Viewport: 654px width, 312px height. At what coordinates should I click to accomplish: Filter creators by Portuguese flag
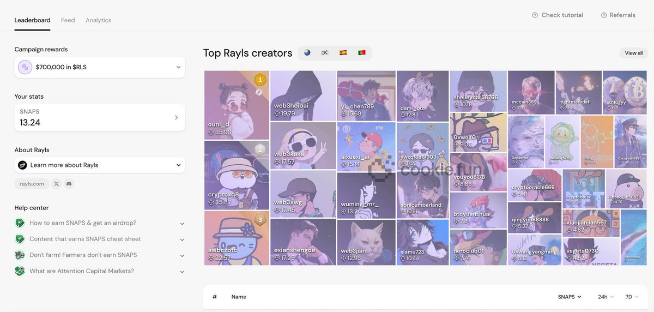361,53
